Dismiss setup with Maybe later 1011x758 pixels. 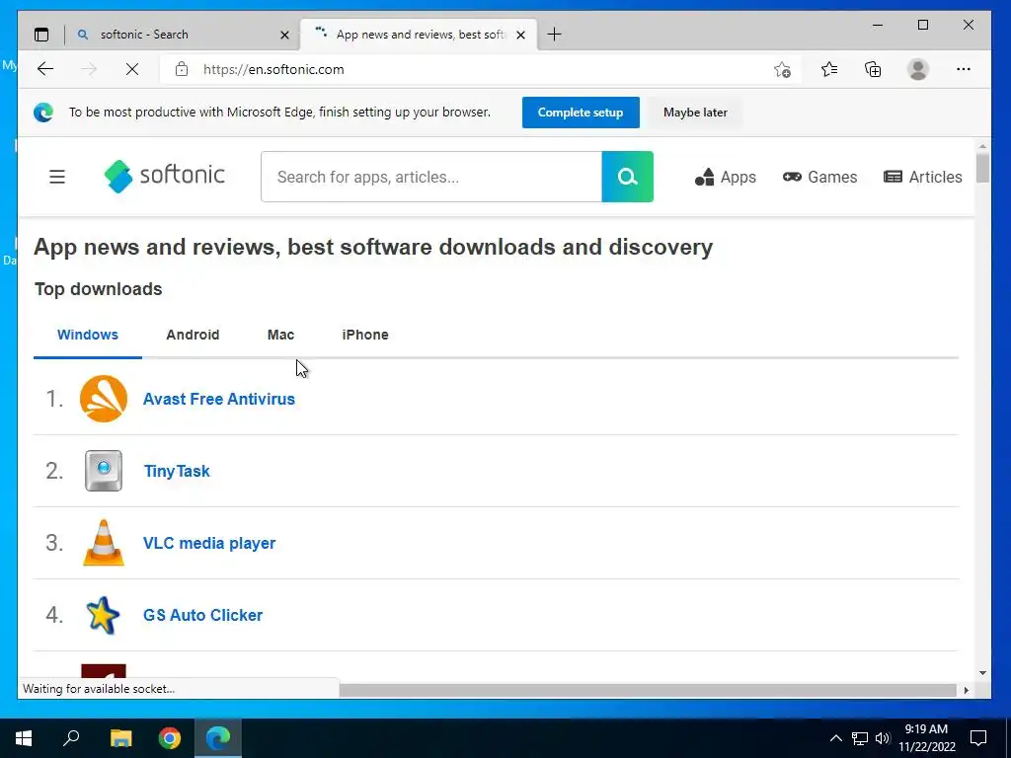pos(695,113)
